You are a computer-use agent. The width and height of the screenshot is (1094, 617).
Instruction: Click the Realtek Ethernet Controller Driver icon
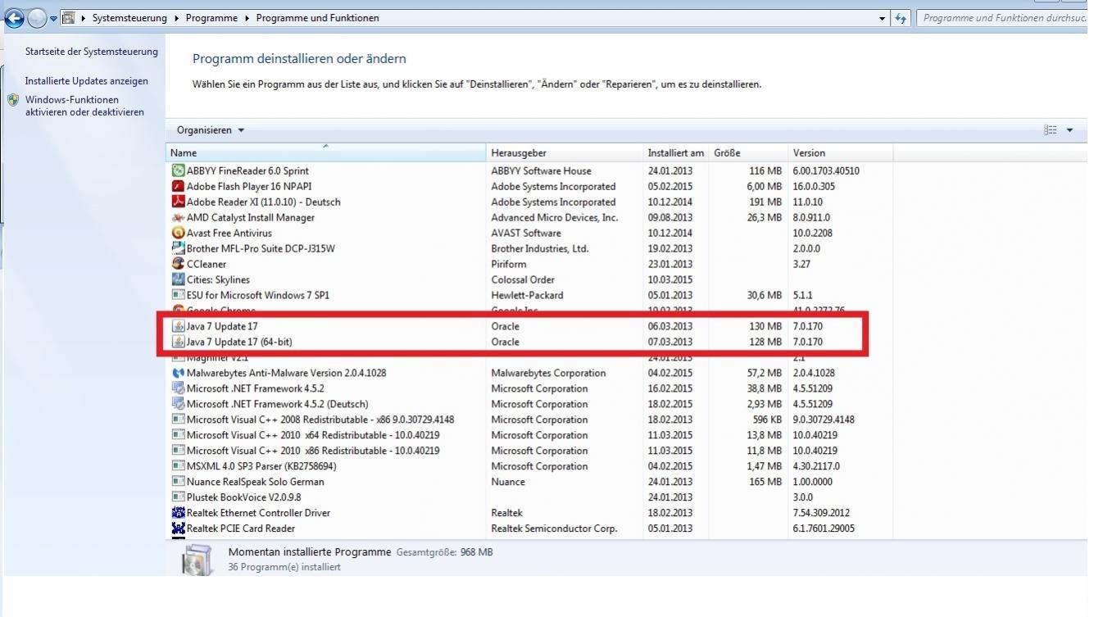pyautogui.click(x=178, y=513)
